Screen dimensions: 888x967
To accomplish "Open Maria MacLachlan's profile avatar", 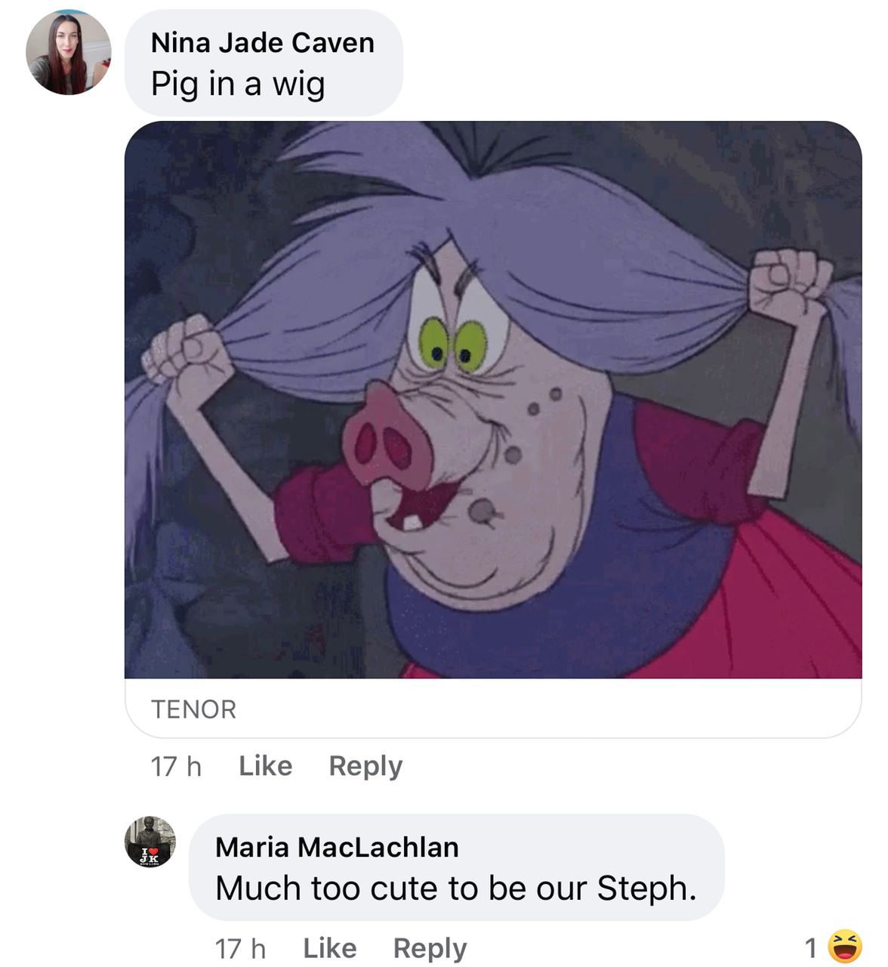I will point(150,842).
